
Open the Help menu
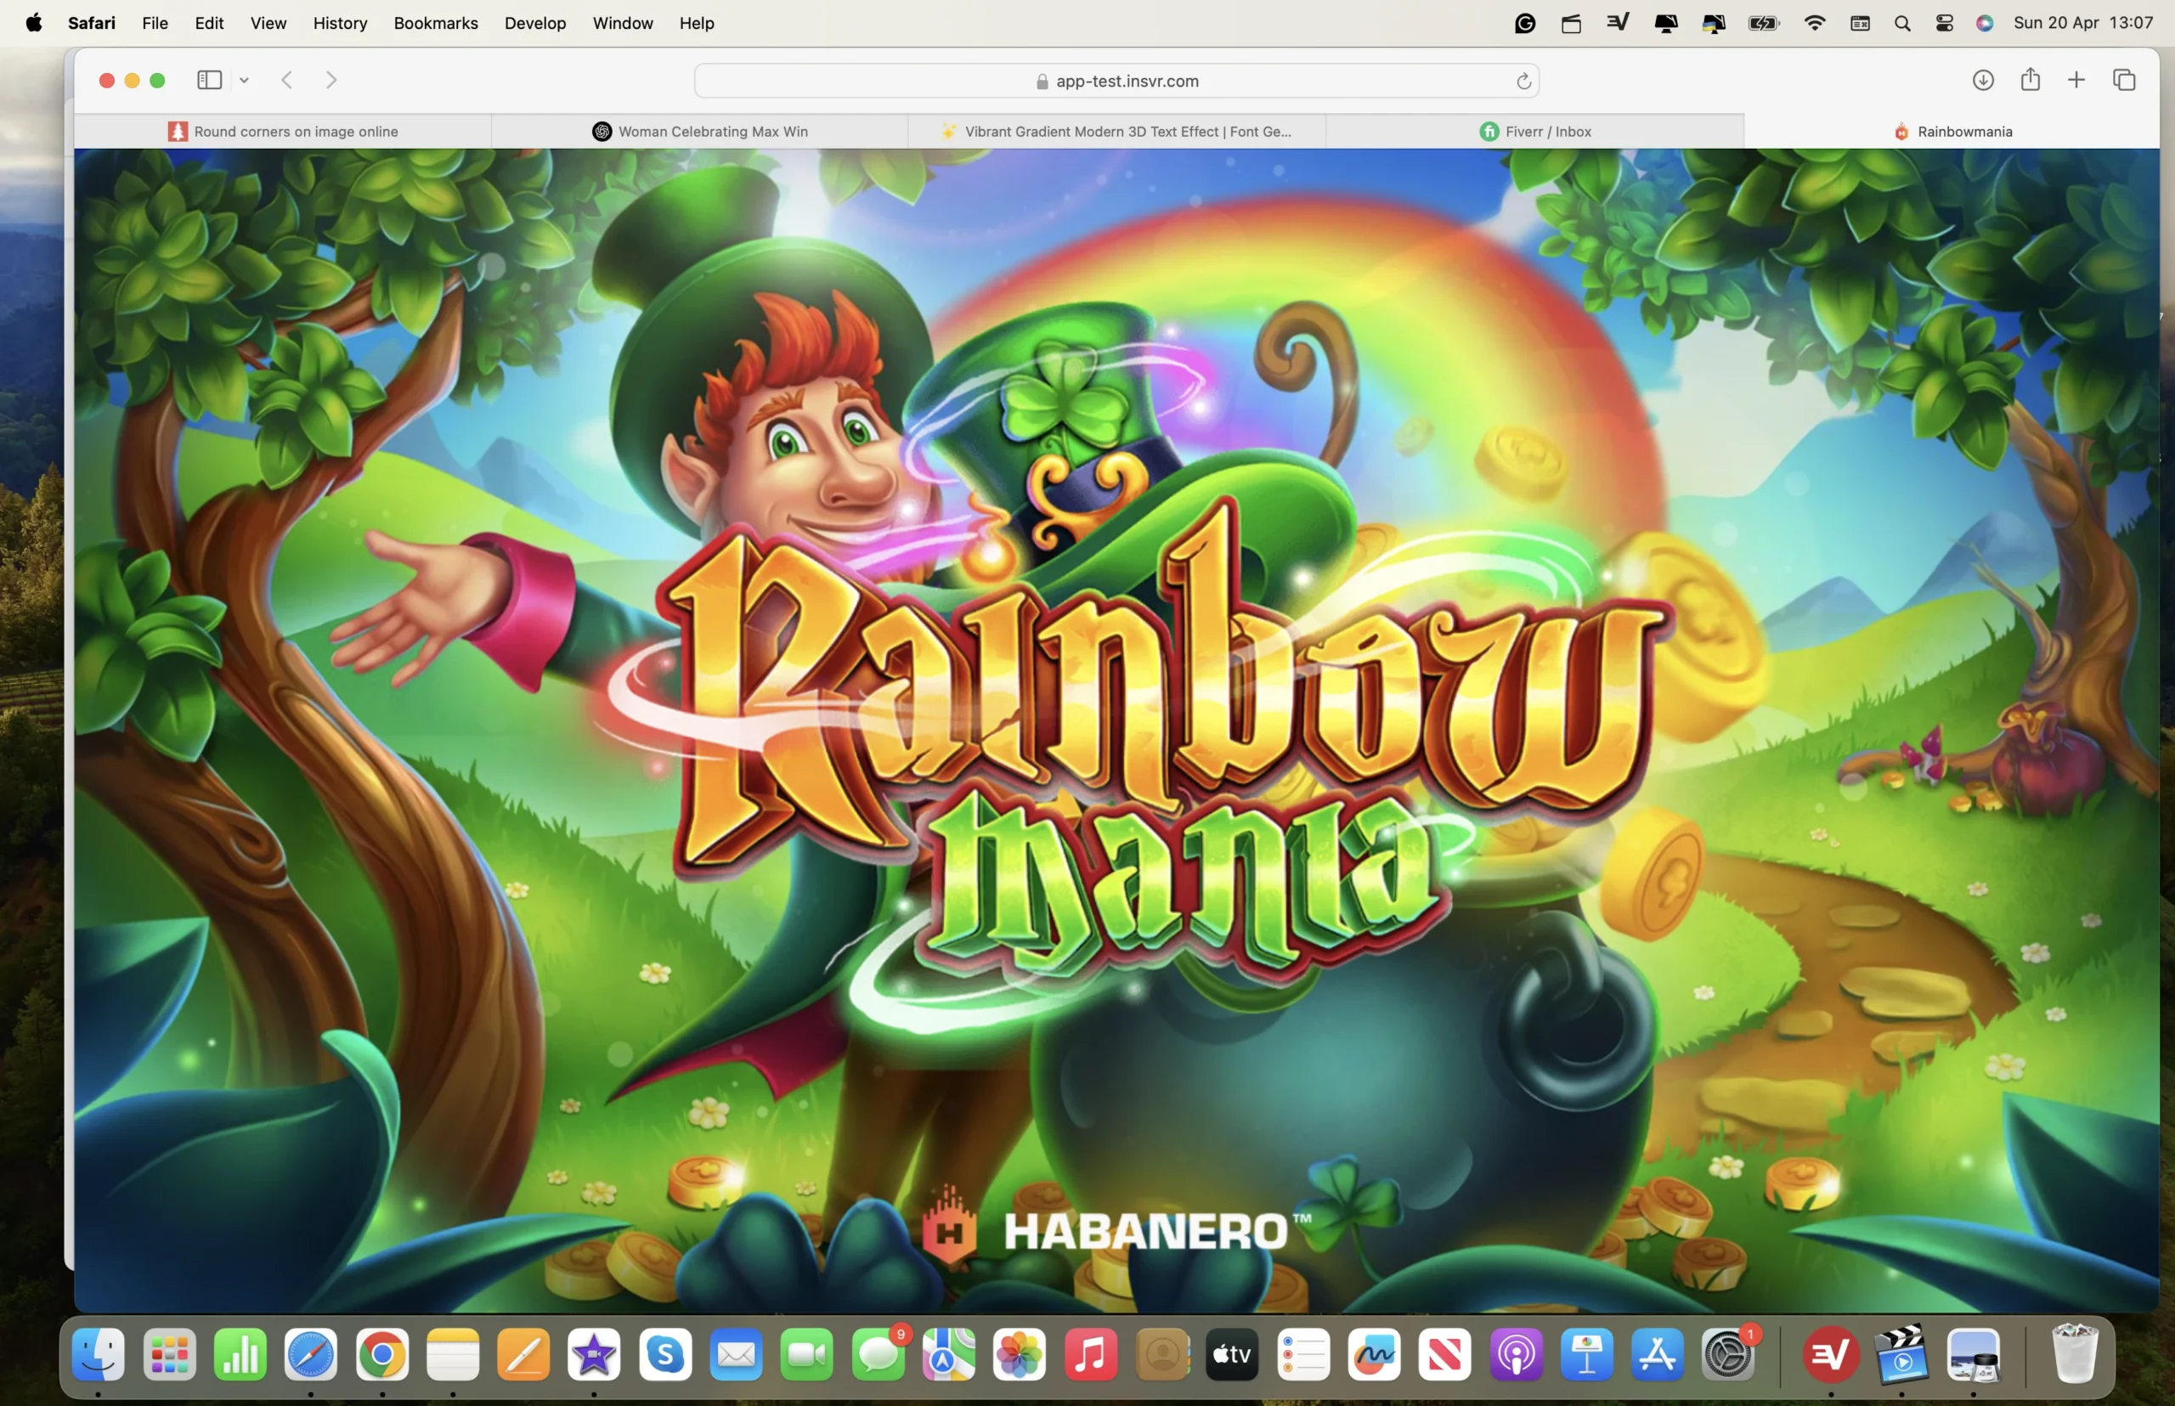click(697, 23)
